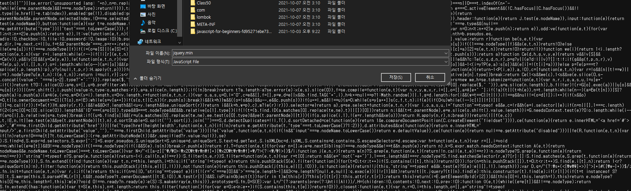This screenshot has width=631, height=191.
Task: Select the Network (네트워크) icon
Action: point(140,41)
